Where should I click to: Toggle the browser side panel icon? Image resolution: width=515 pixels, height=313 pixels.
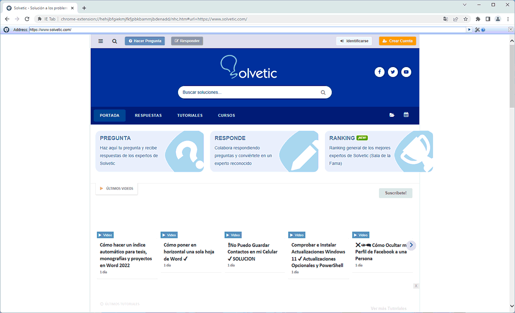click(488, 19)
